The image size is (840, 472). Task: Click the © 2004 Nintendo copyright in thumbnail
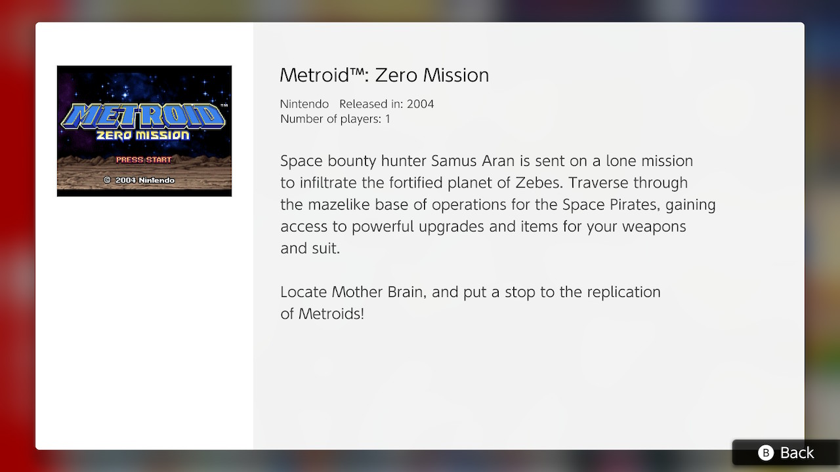point(139,180)
